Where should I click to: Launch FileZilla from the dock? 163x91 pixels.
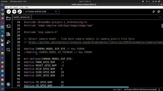2,66
